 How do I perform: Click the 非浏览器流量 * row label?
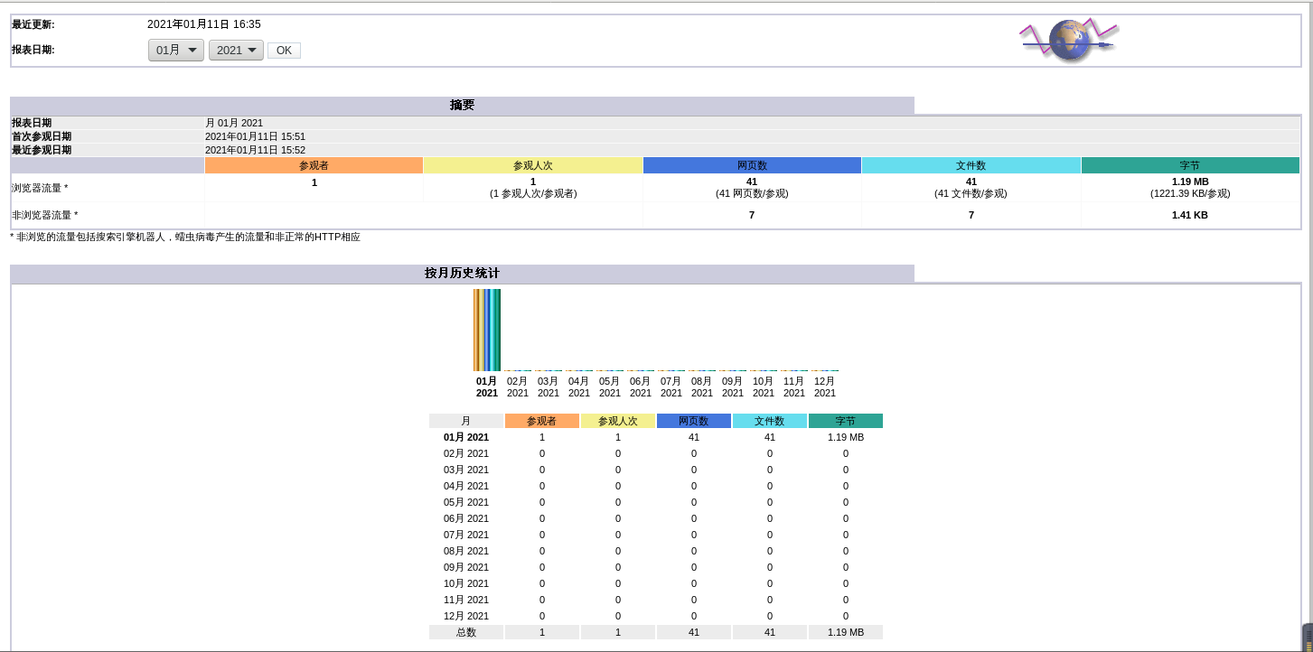click(44, 215)
